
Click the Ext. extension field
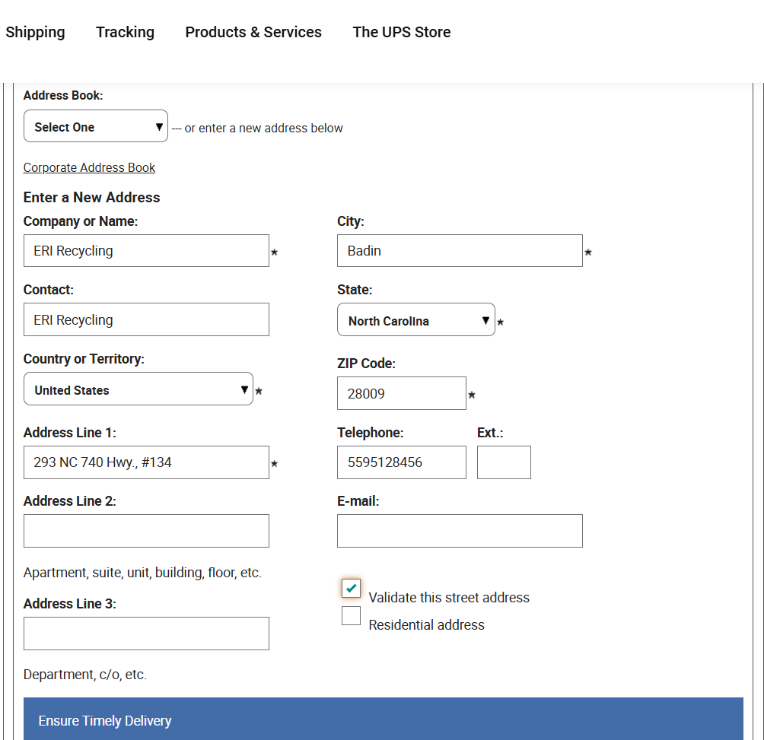[504, 462]
